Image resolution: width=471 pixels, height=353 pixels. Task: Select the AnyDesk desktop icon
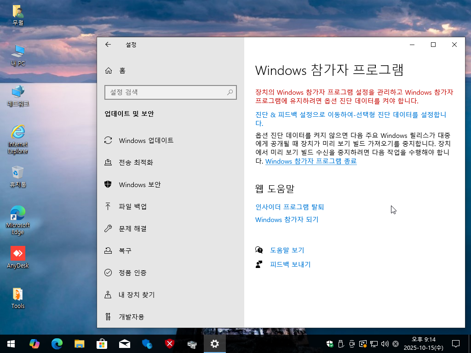click(18, 257)
